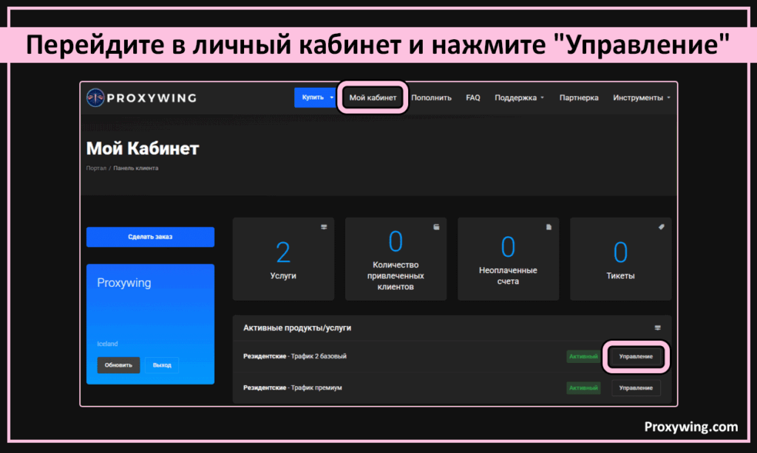Open the FAQ menu item
757x453 pixels.
473,97
